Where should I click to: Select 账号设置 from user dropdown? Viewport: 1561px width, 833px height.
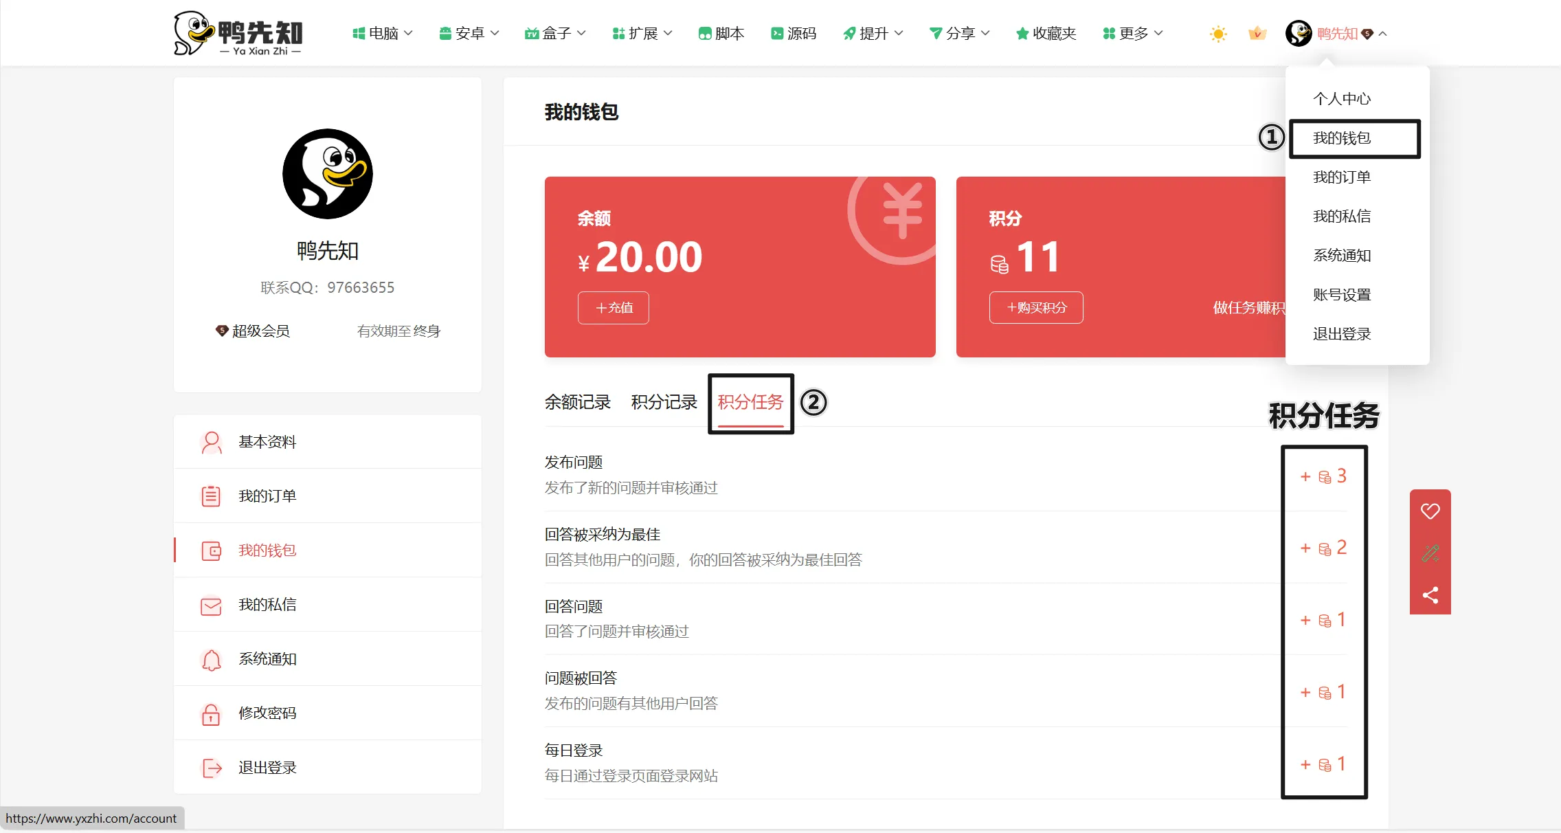pos(1342,295)
